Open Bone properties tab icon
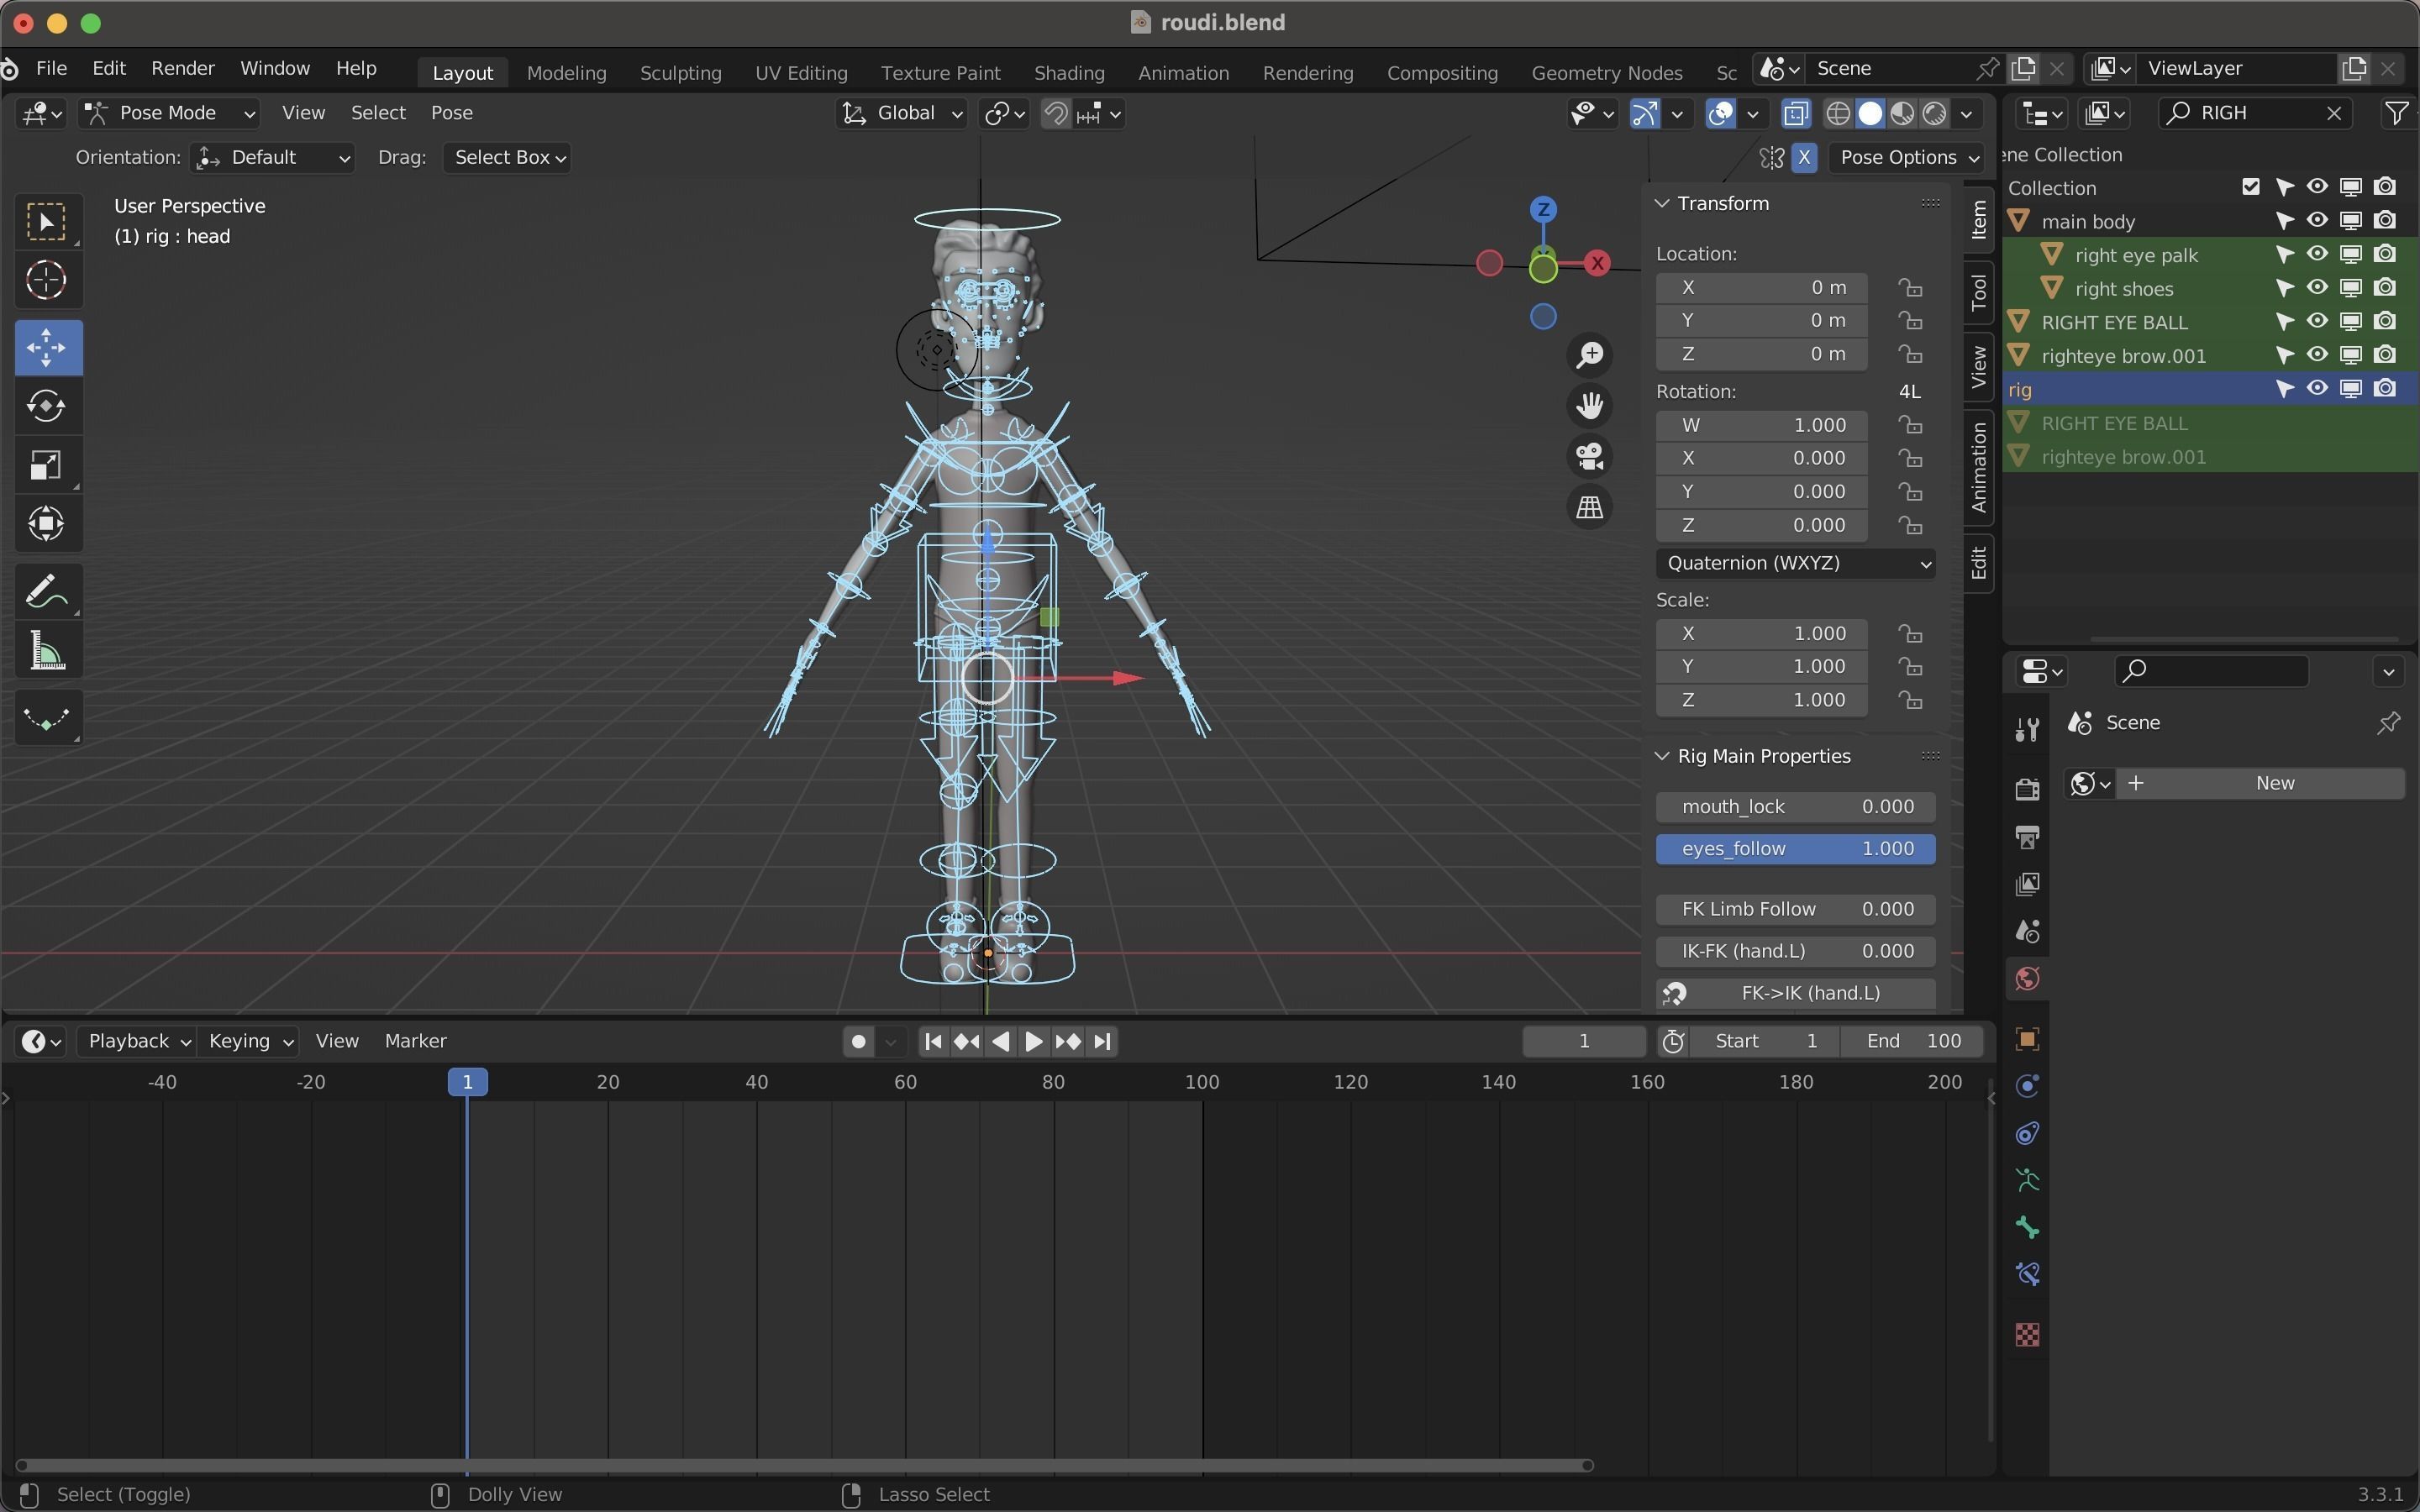 click(x=2027, y=1227)
